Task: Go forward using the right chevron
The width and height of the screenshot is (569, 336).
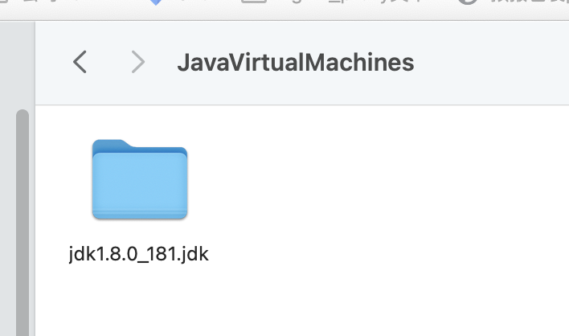Action: pos(138,62)
